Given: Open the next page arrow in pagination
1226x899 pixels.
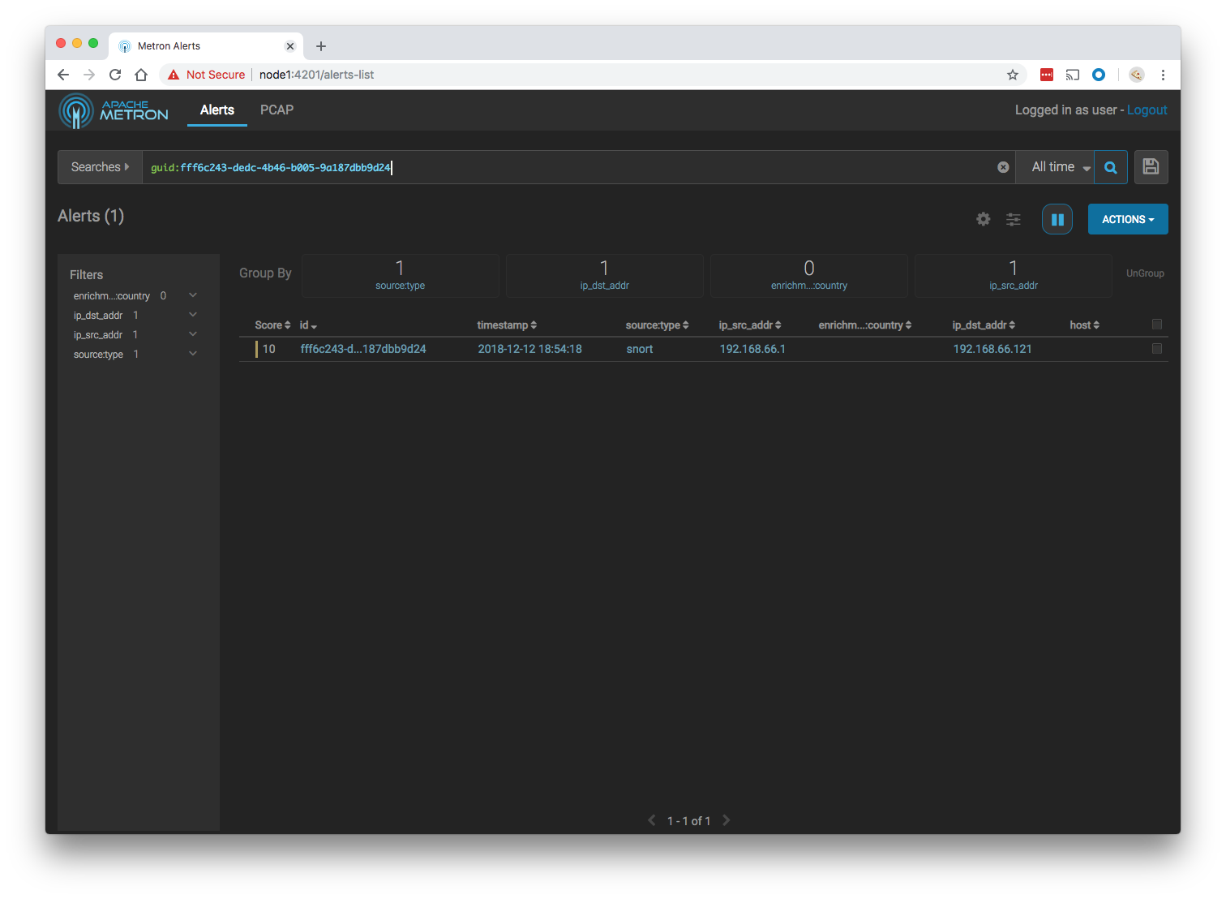Looking at the screenshot, I should 726,820.
